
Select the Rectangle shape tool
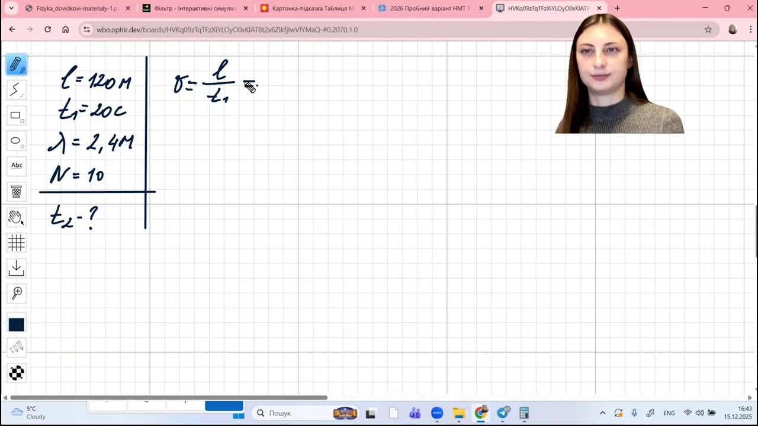(17, 115)
